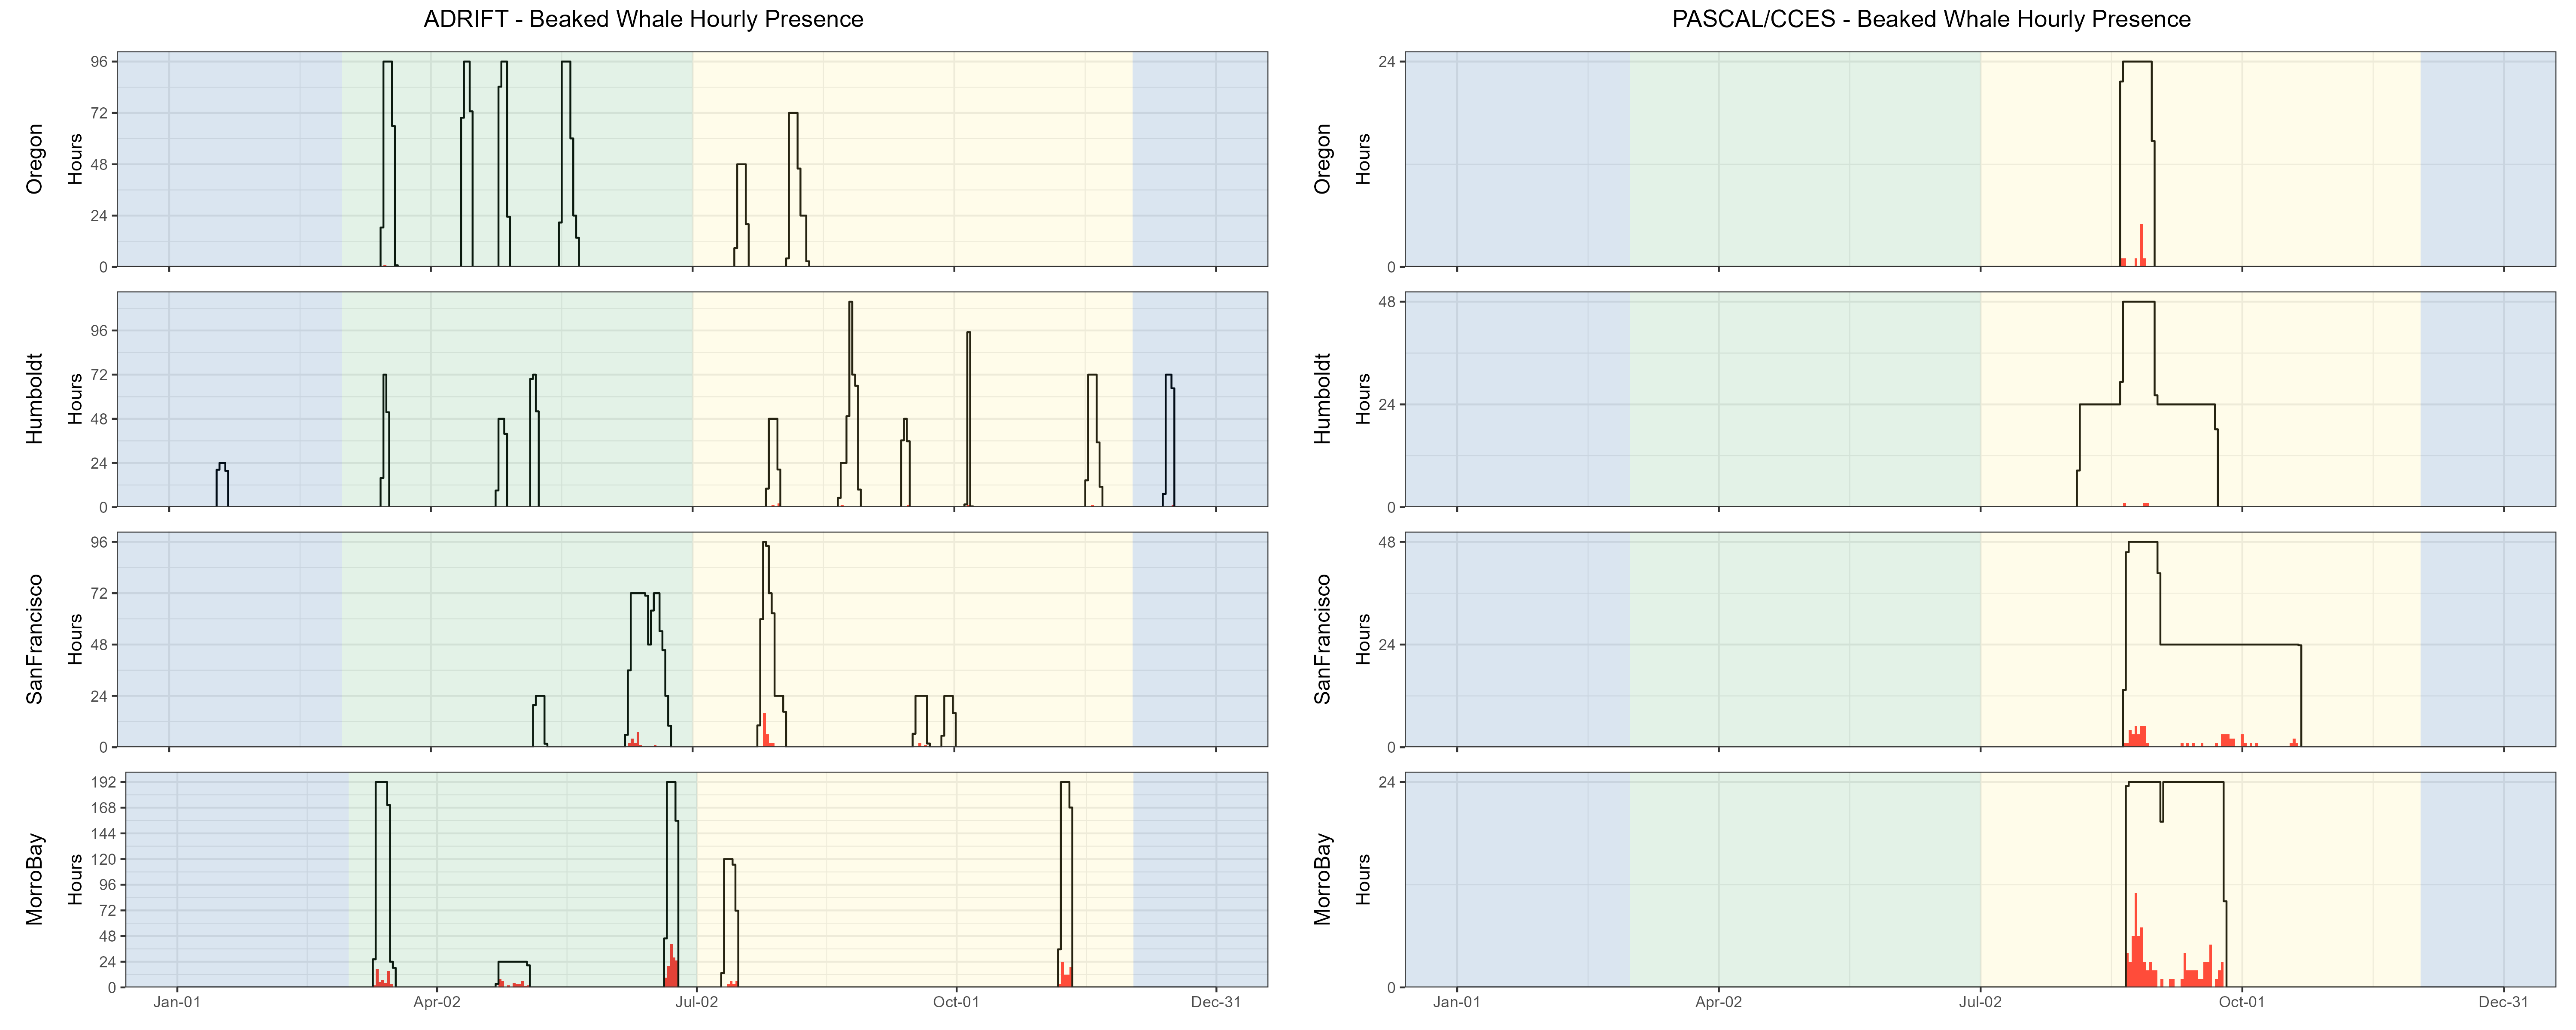Click the Hours axis title of PASCAL/CCES SanFrancisco
This screenshot has height=1030, width=2576.
pyautogui.click(x=1363, y=639)
